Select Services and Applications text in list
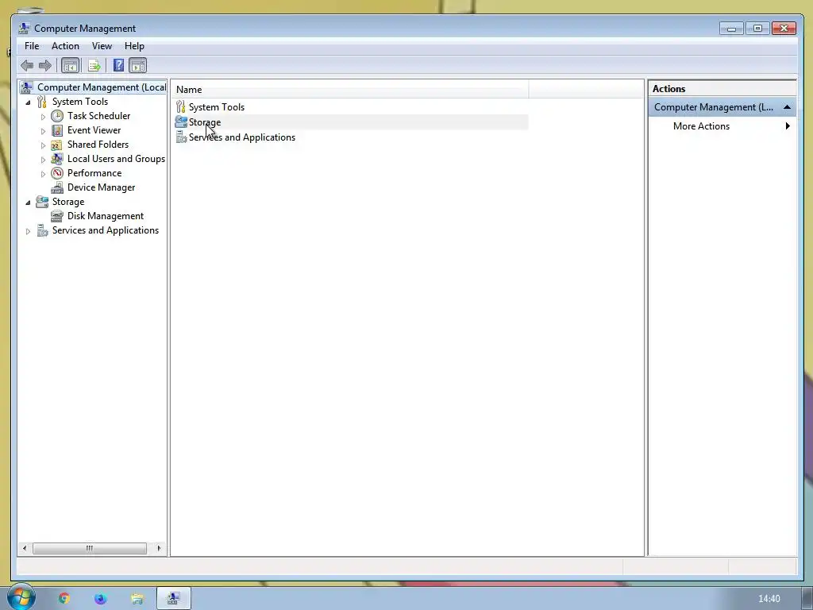This screenshot has width=813, height=610. point(242,137)
